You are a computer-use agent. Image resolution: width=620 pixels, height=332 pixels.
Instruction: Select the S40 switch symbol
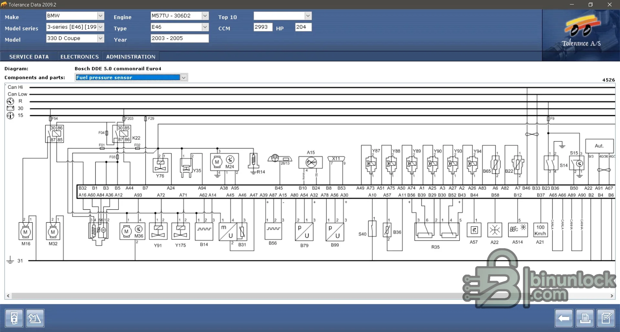point(372,229)
